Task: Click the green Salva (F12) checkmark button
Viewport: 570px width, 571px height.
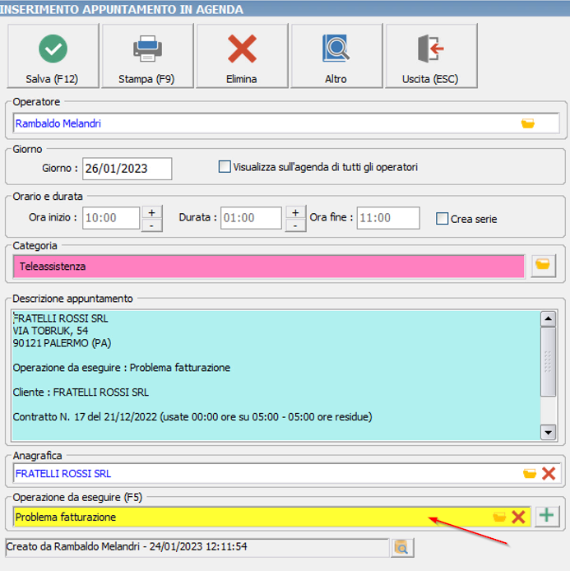Action: [53, 55]
